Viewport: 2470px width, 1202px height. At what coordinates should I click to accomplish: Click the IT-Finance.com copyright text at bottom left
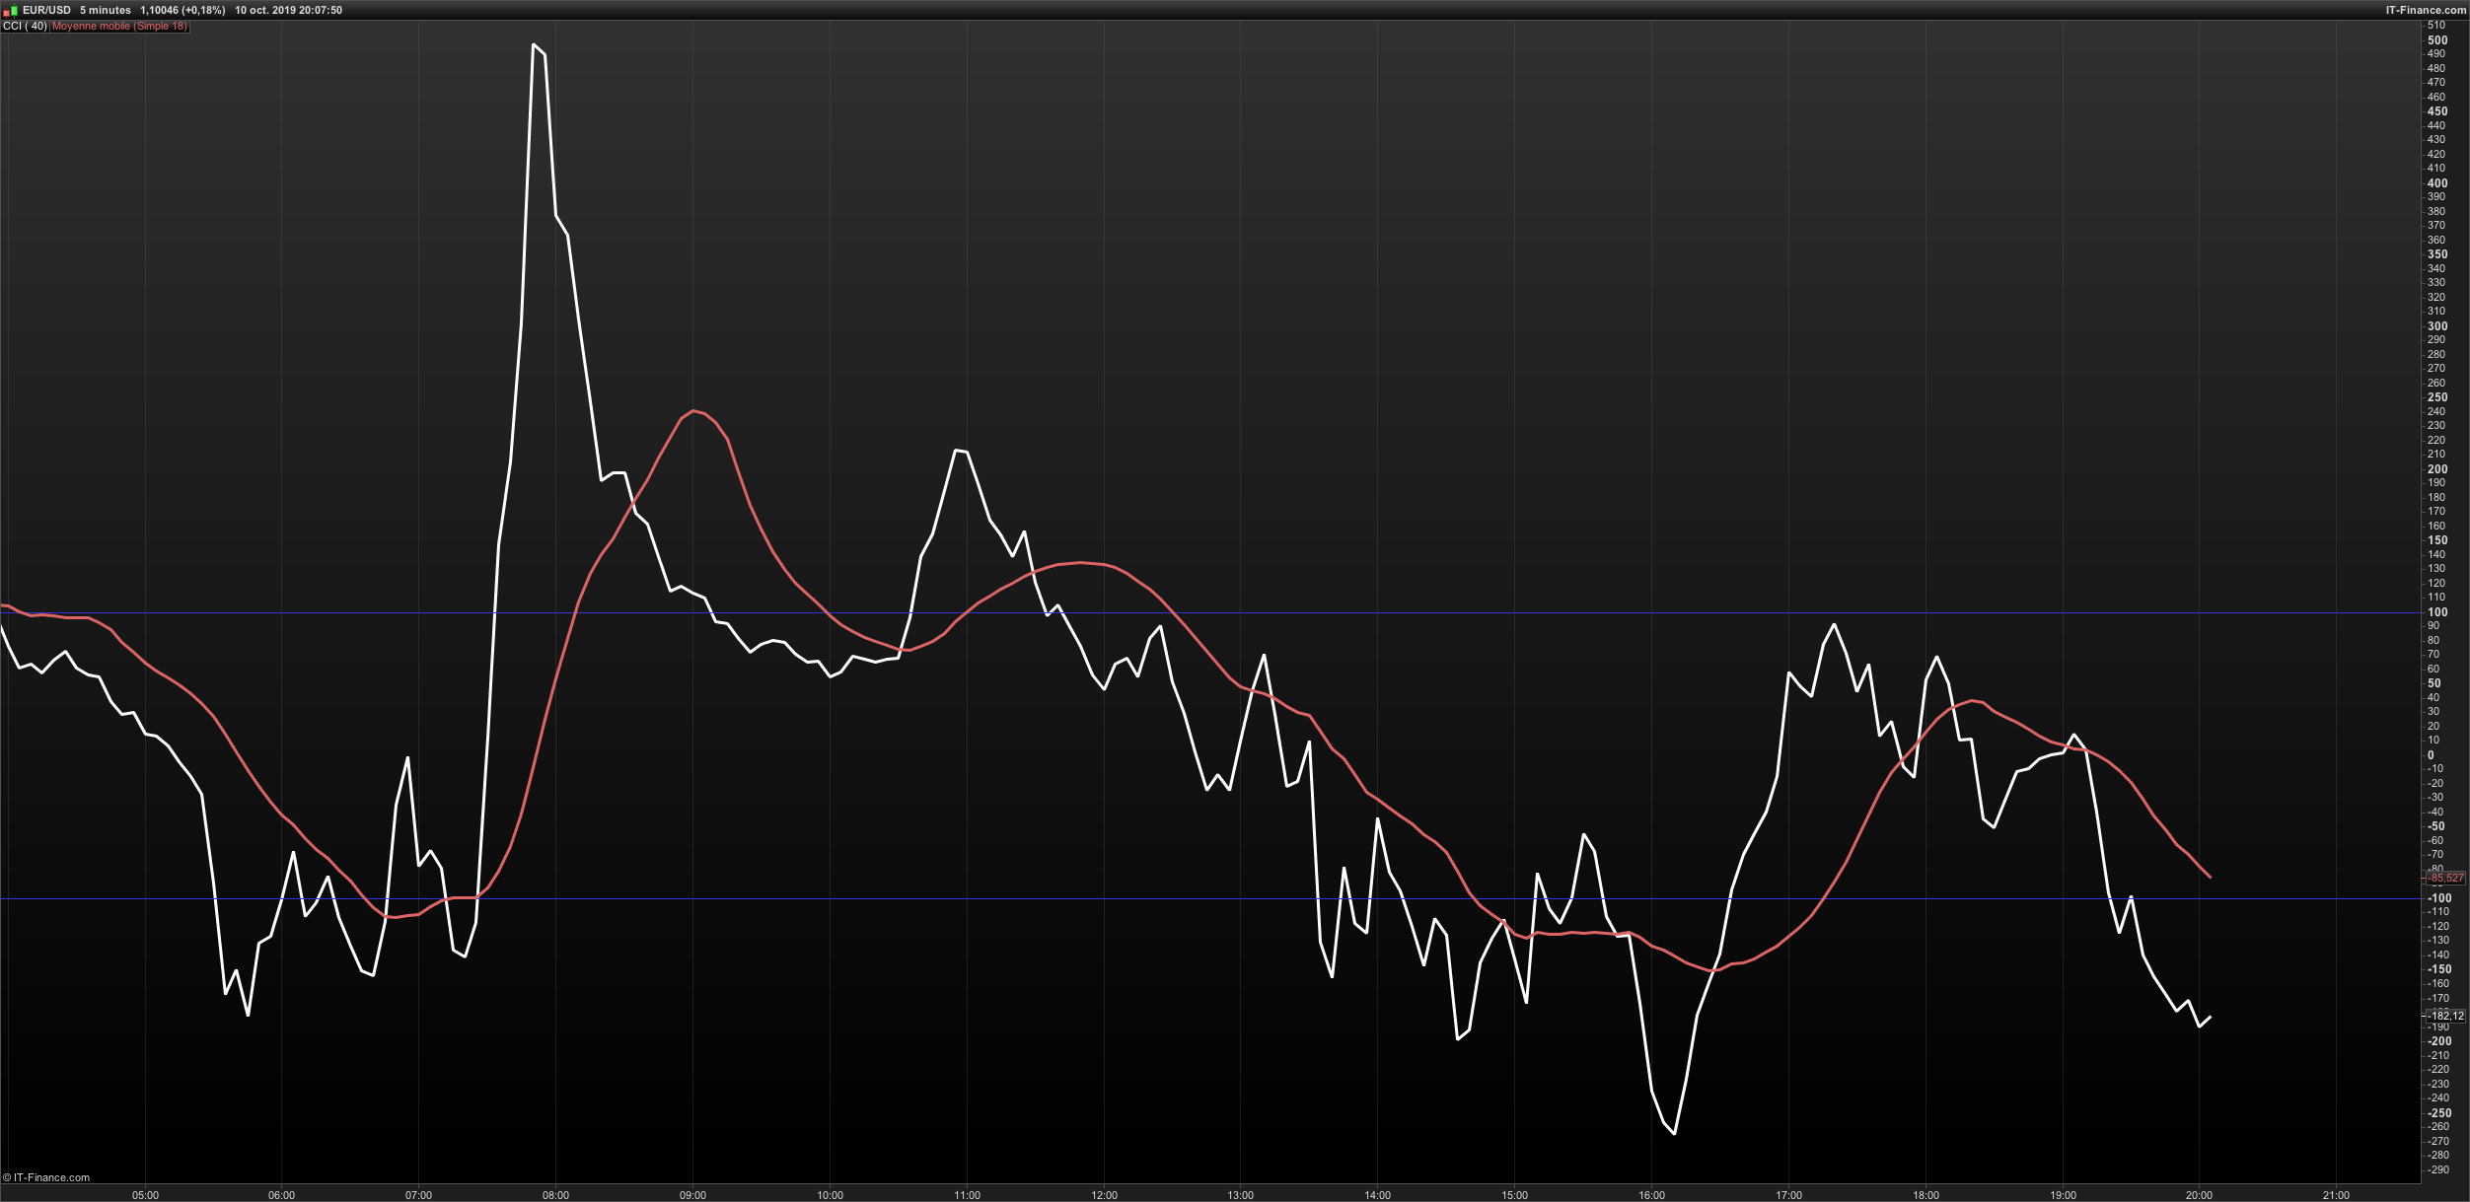(46, 1177)
